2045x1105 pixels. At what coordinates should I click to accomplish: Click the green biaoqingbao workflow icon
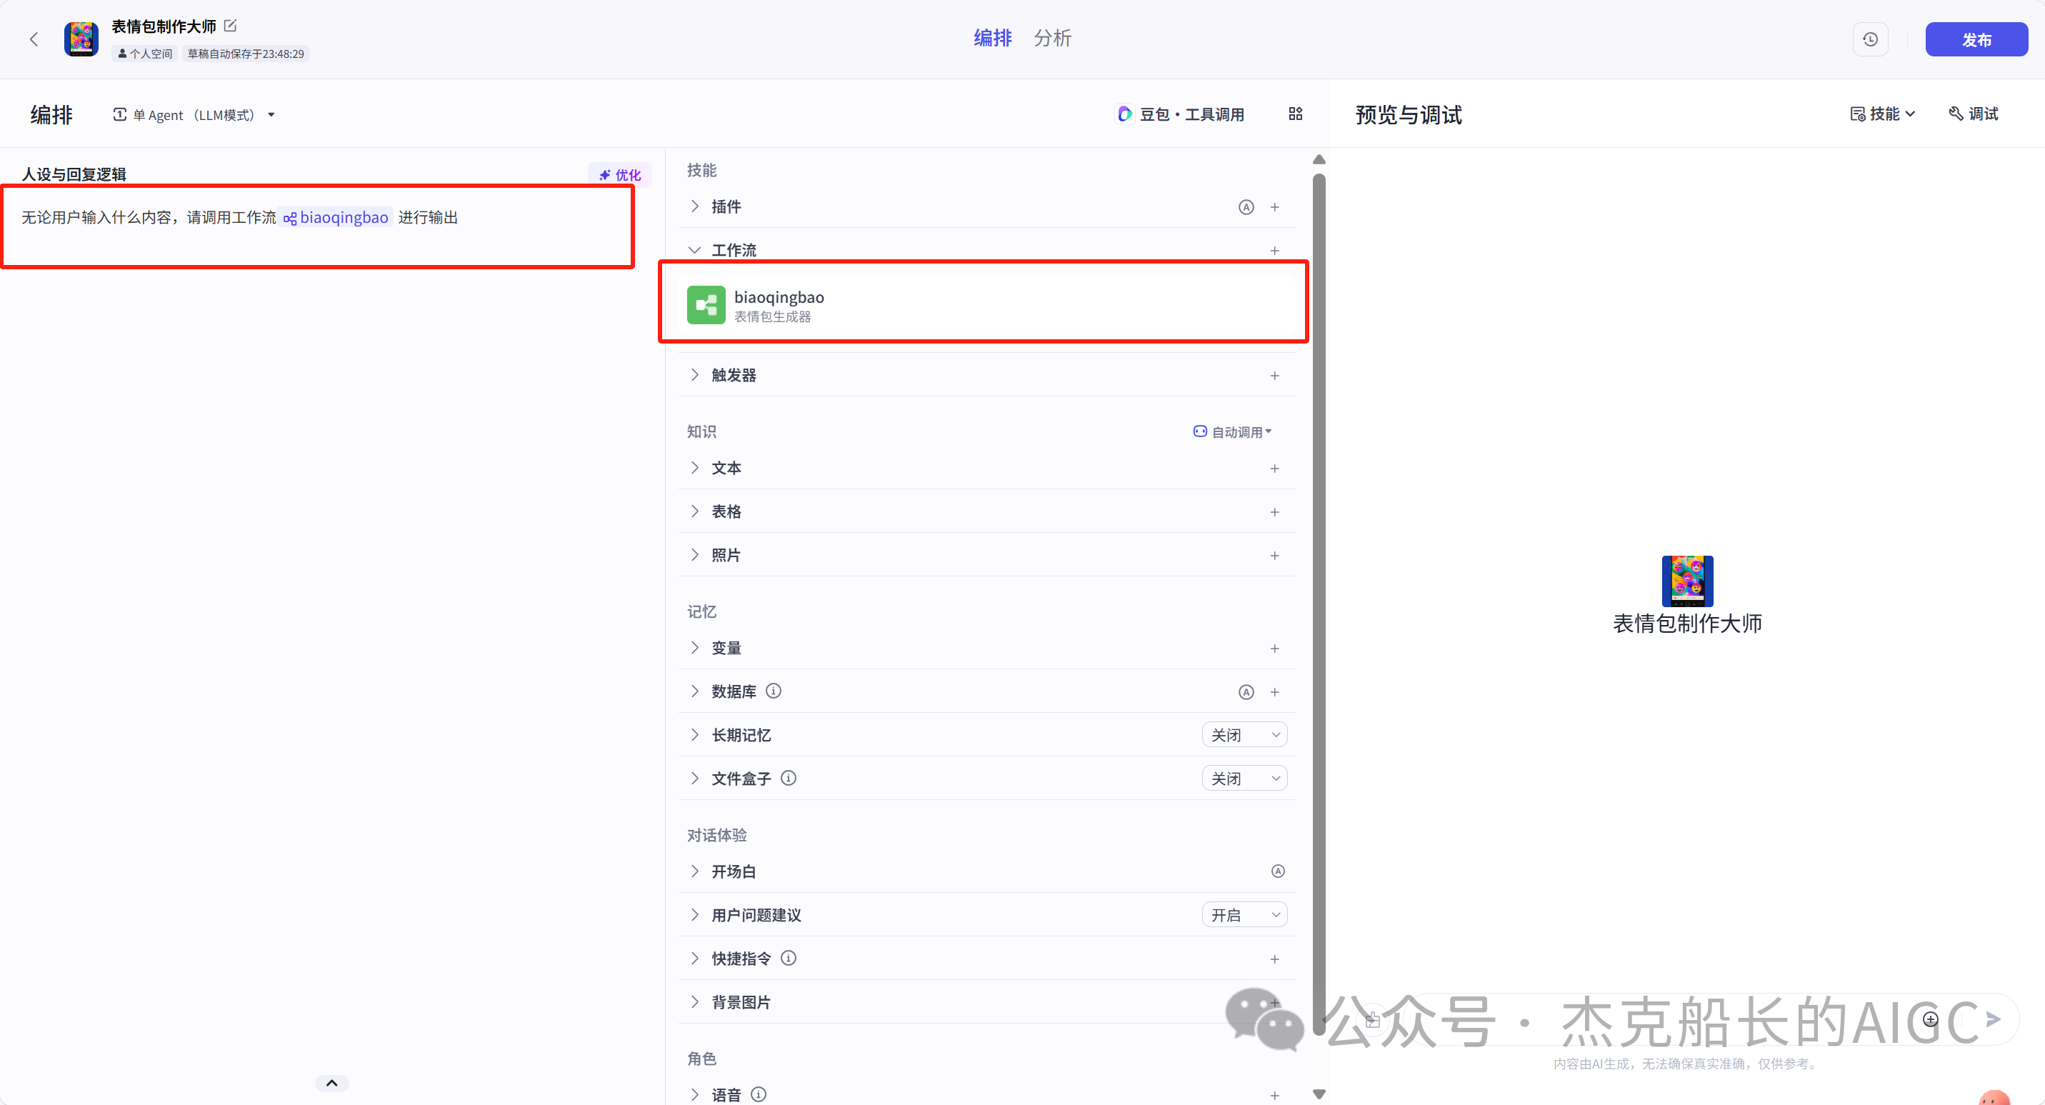(706, 305)
